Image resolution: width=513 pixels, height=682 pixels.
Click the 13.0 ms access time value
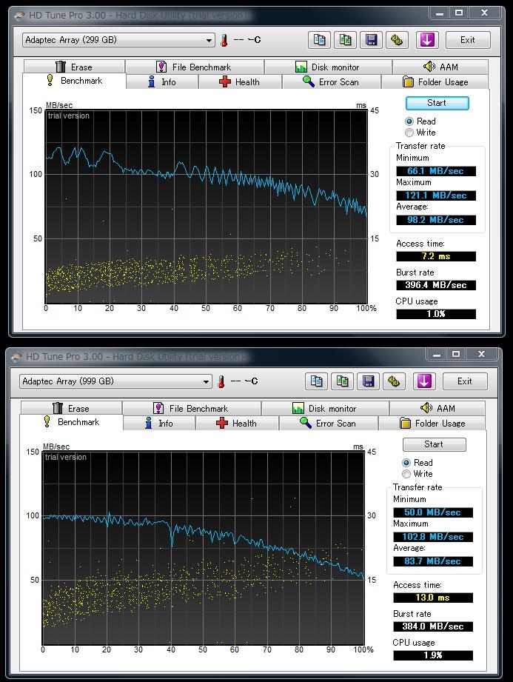(433, 598)
